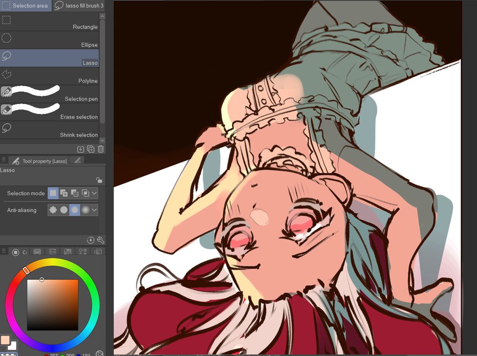Set anti-aliasing to Strong

pos(85,210)
